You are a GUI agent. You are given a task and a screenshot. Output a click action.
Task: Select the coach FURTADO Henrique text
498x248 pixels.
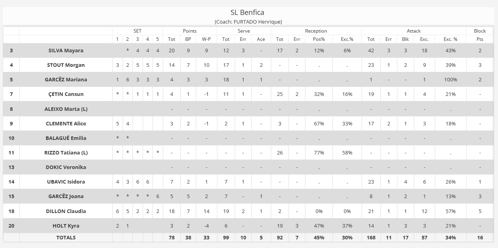pyautogui.click(x=248, y=22)
